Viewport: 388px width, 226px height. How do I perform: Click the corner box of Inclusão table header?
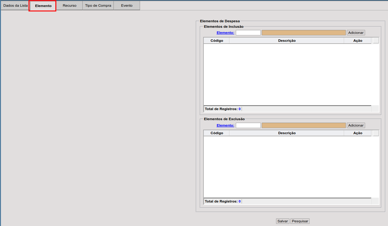376,41
